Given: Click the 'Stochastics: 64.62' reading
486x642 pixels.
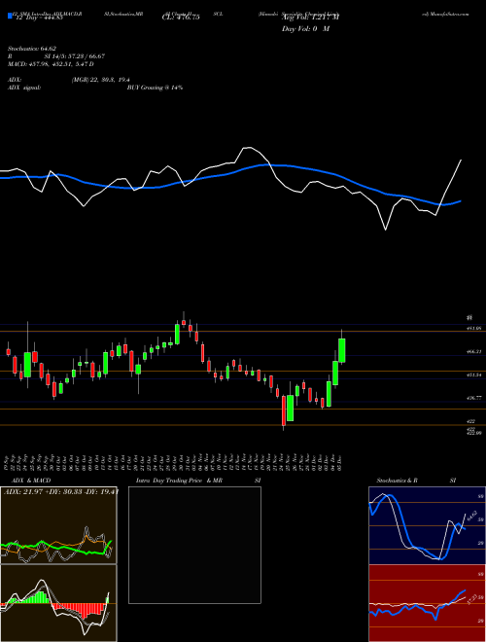Looking at the screenshot, I should click(x=32, y=49).
